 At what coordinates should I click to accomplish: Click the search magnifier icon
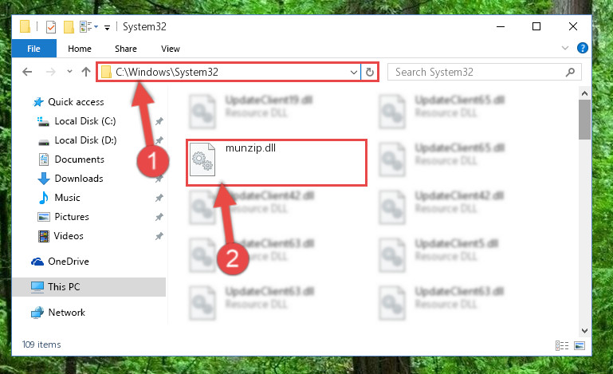coord(570,72)
